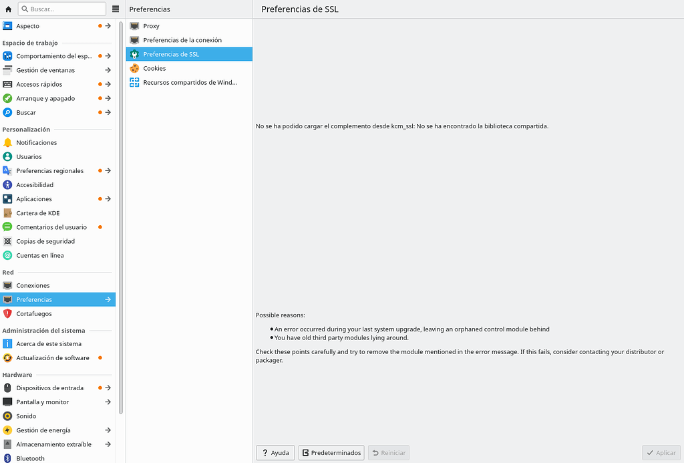Viewport: 684px width, 463px height.
Task: Click the Cookies icon in the Preferencias list
Action: [134, 68]
